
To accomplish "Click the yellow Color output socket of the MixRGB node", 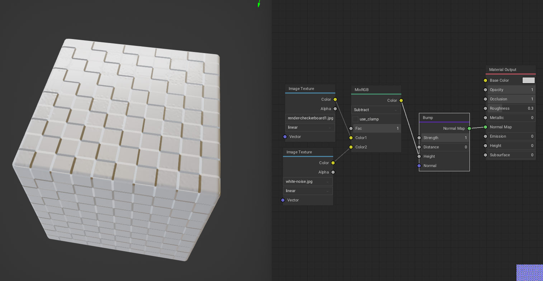I will pyautogui.click(x=401, y=100).
